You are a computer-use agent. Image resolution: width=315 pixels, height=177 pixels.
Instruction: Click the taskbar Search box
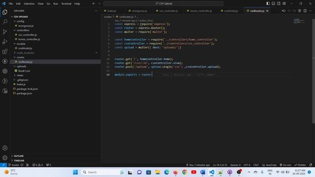(x=103, y=172)
